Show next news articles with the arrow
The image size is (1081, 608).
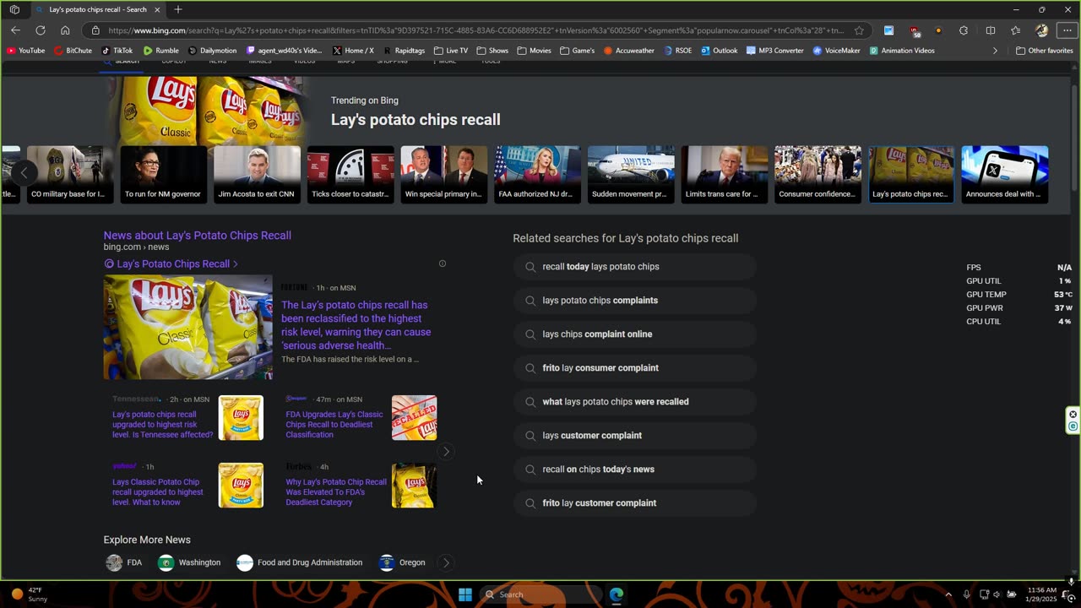[446, 452]
